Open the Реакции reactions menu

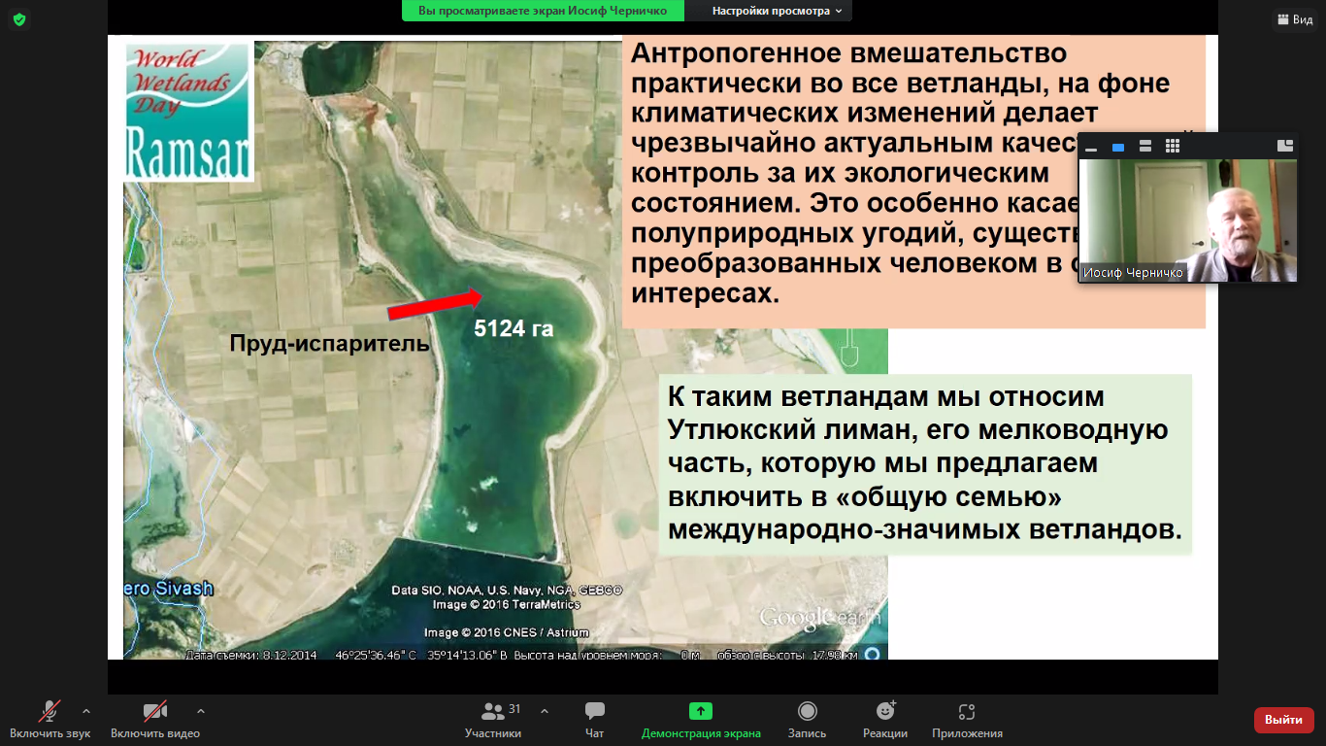click(x=884, y=719)
